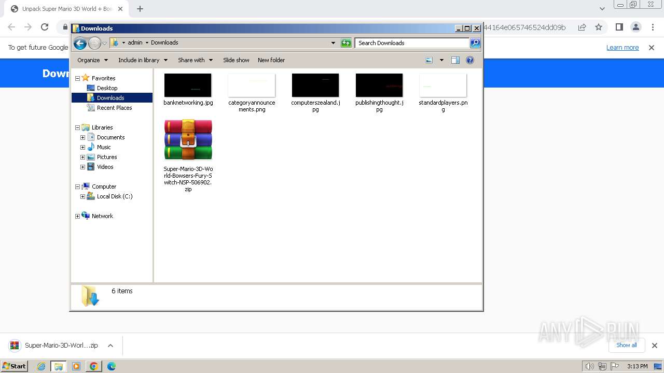
Task: Select categoryannouncements.png thumbnail
Action: (252, 85)
